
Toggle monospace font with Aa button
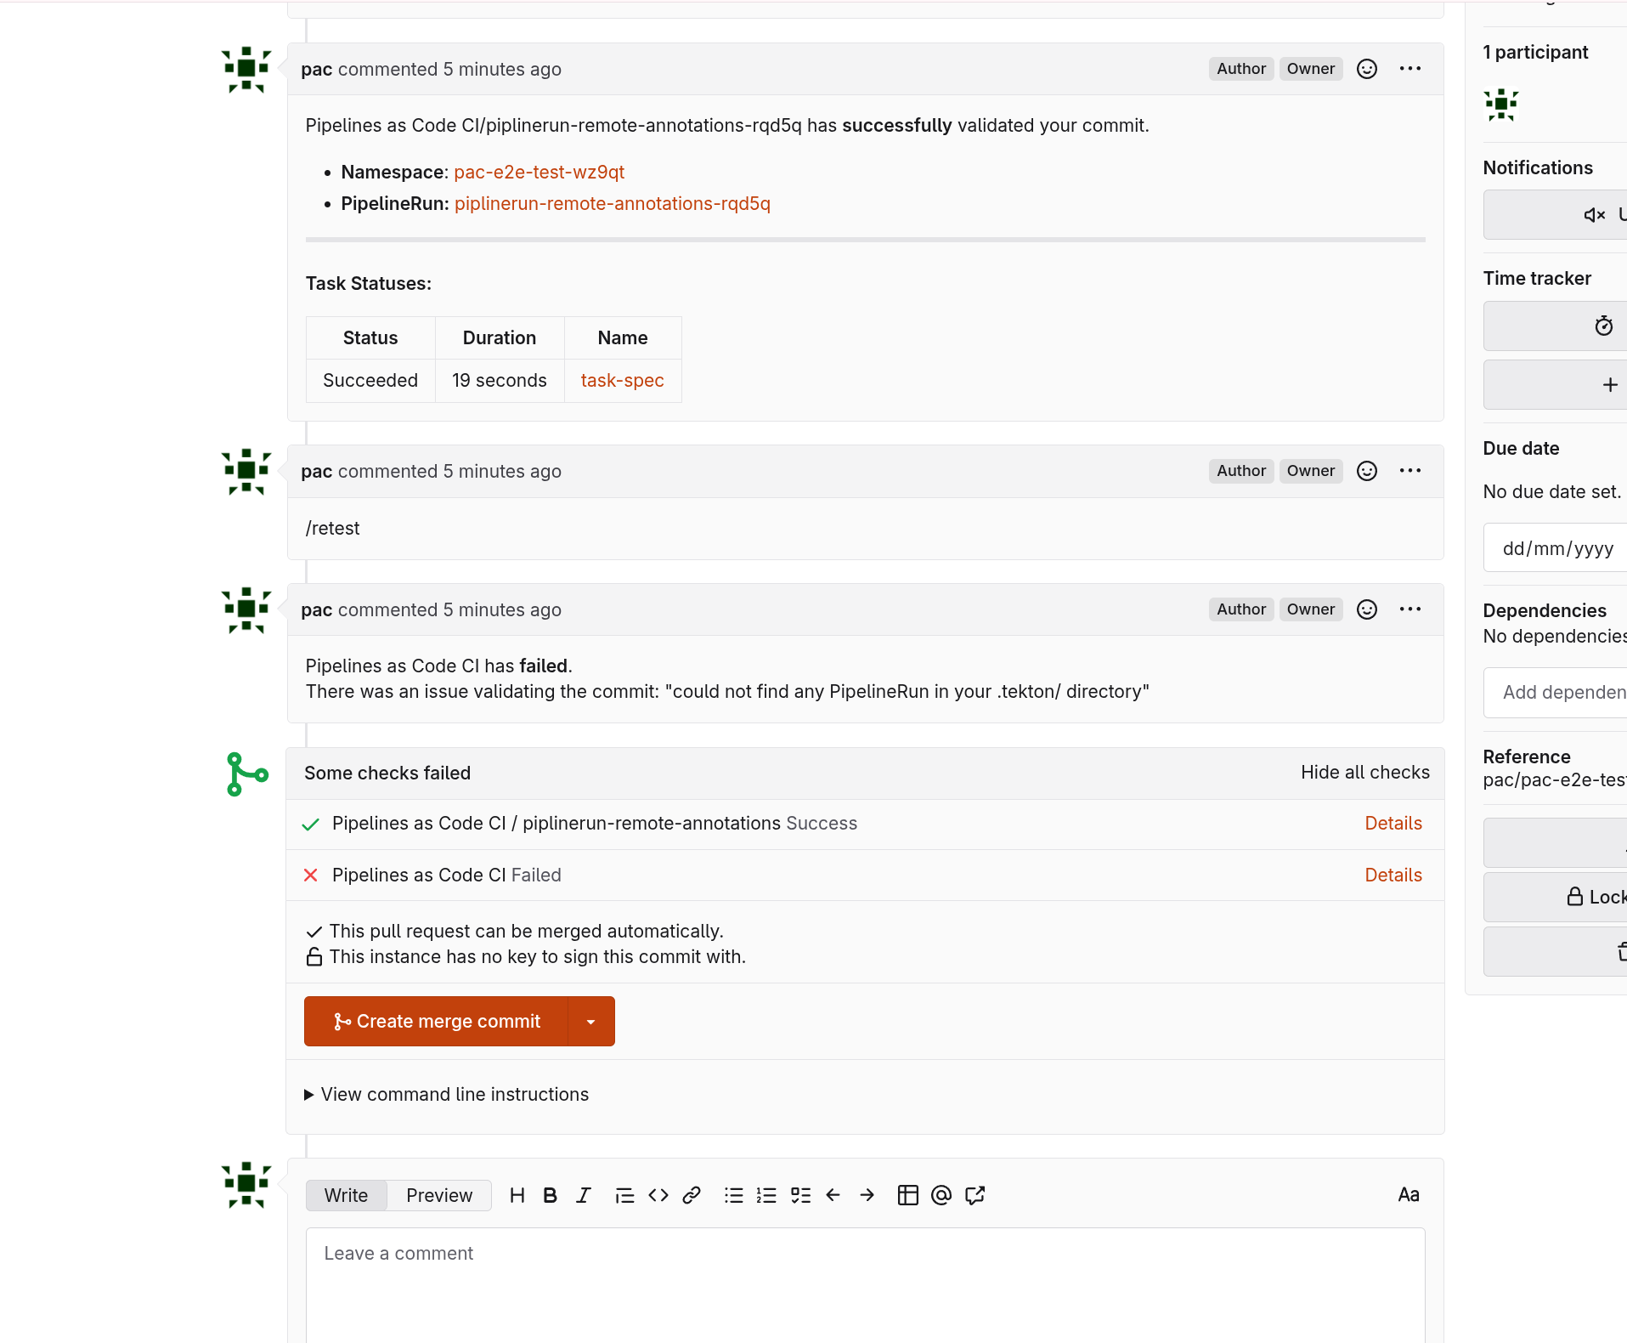pos(1408,1195)
